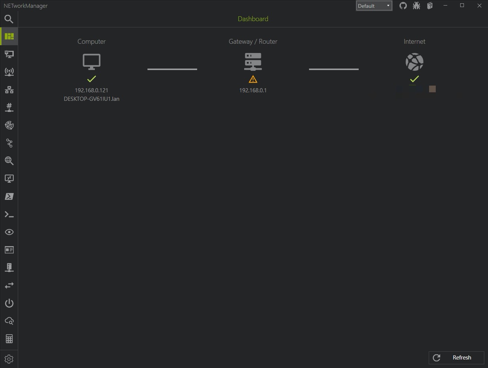The image size is (488, 368).
Task: Open the double-arrow sidebar tool
Action: click(9, 285)
